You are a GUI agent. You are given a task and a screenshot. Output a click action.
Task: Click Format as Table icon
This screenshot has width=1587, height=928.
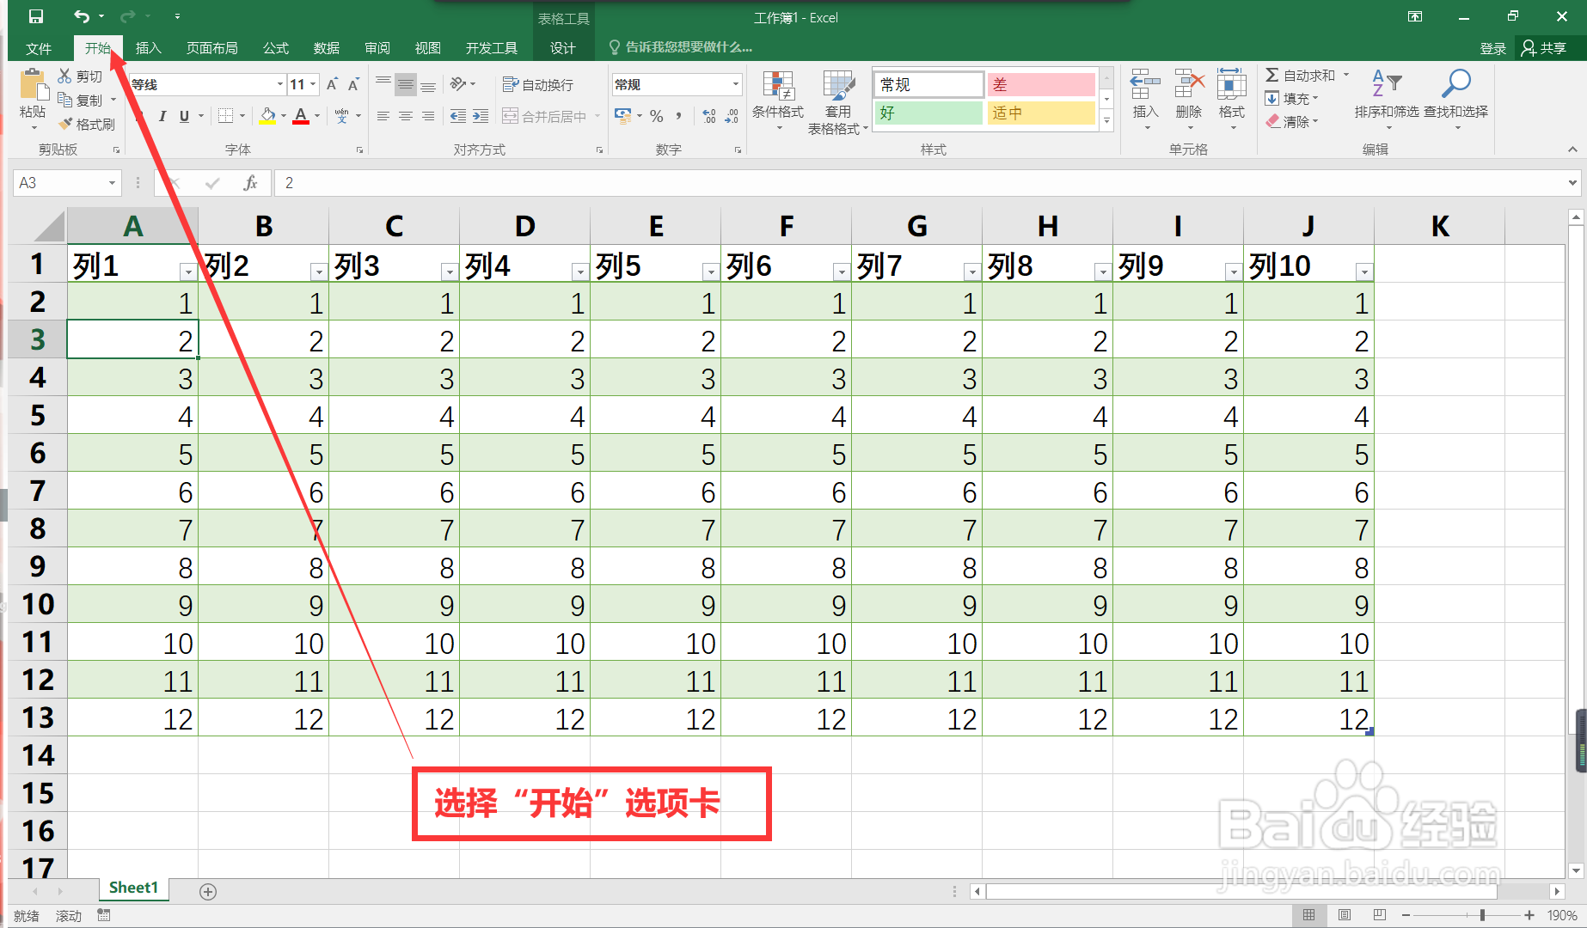[x=838, y=98]
